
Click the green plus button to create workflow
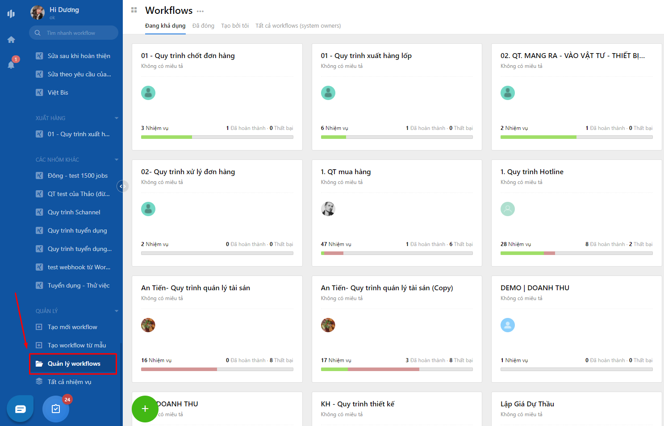[x=145, y=409]
